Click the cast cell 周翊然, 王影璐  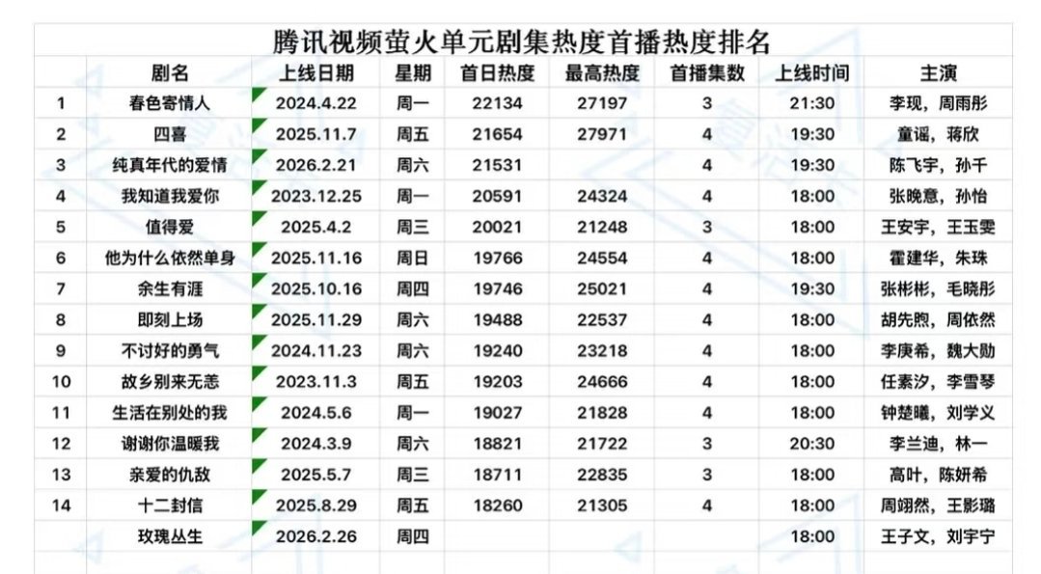click(938, 506)
